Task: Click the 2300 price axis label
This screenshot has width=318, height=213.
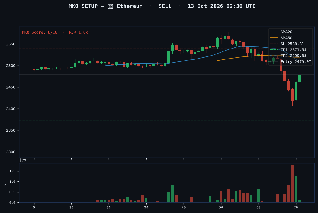Action: 11,152
